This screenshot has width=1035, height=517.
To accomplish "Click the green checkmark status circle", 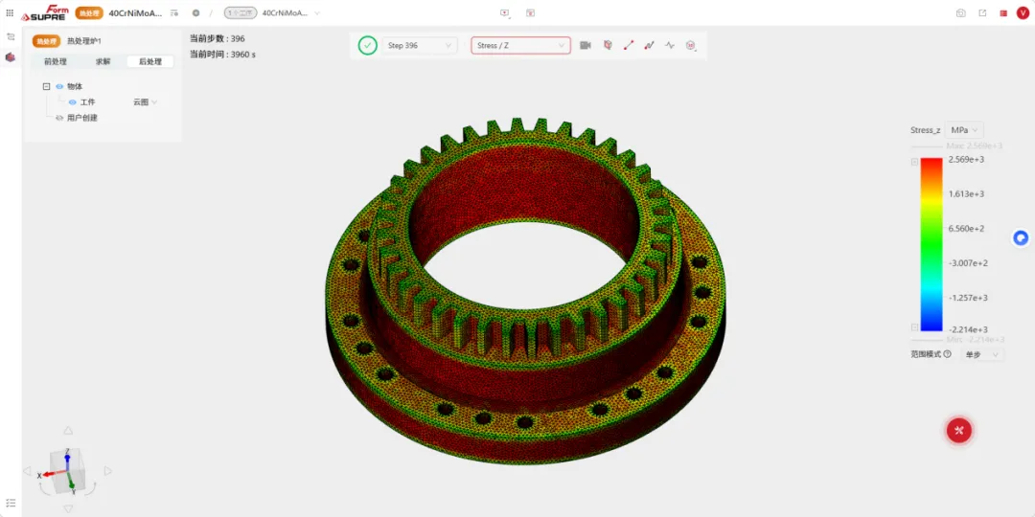I will tap(368, 46).
